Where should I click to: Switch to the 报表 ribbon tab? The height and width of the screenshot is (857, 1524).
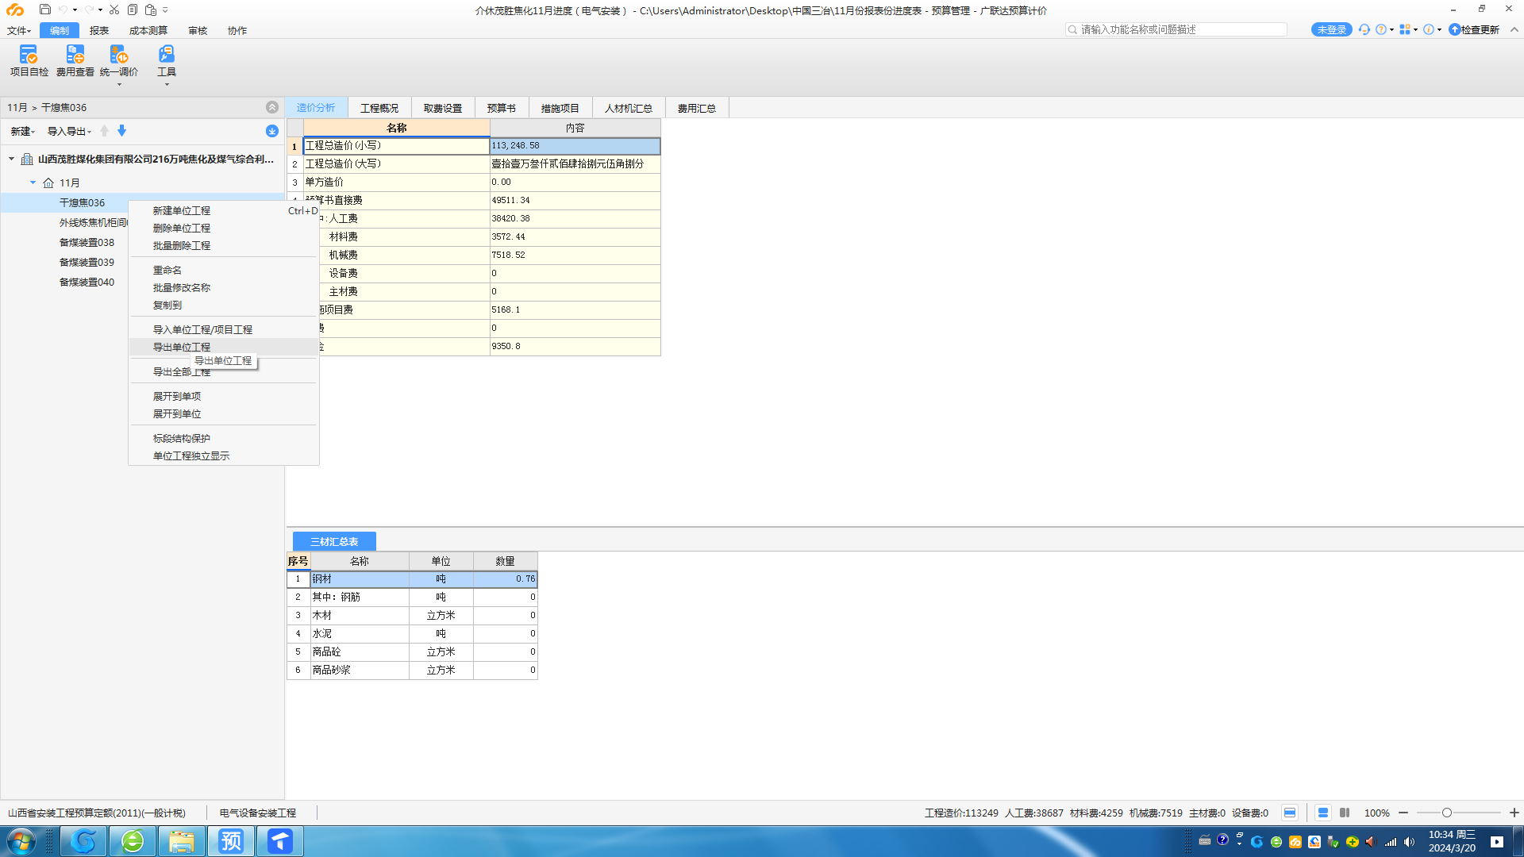point(99,30)
